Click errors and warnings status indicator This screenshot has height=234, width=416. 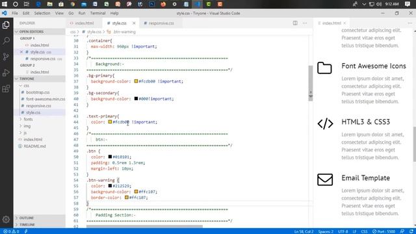11,231
